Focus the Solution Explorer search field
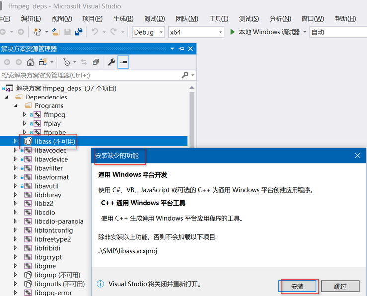Screen dimensions: 367x296 tap(90, 75)
